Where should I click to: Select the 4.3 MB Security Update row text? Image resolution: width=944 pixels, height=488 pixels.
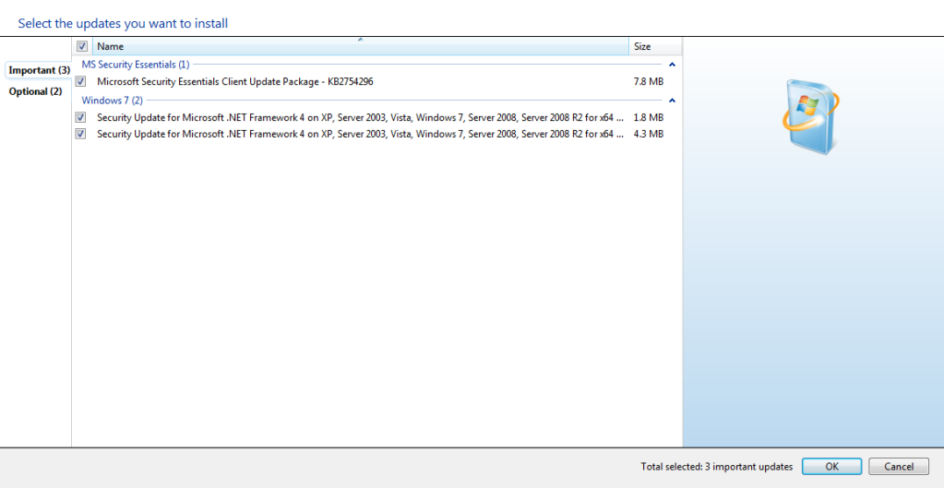[359, 134]
